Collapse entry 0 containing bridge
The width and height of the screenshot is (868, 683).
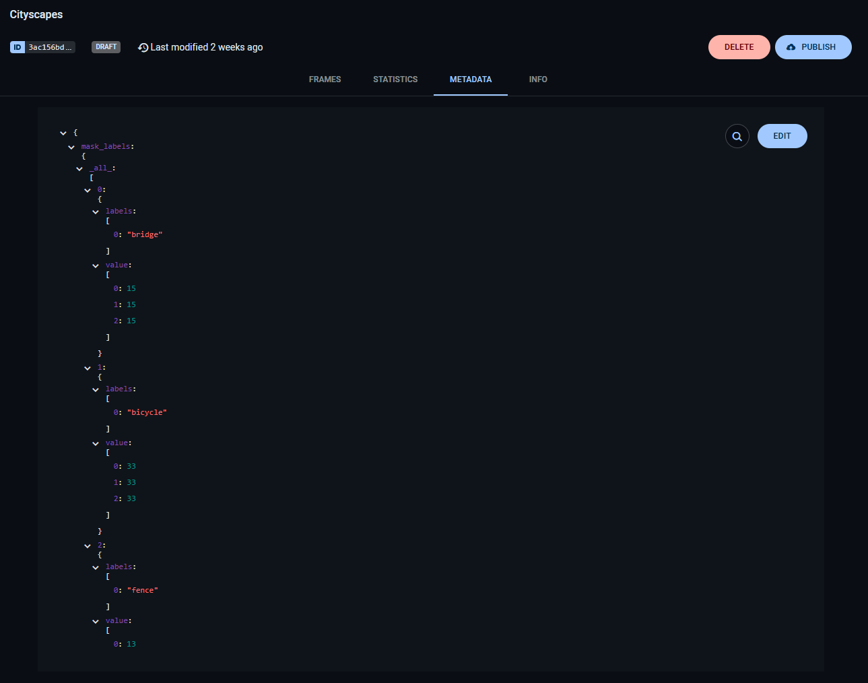coord(87,189)
